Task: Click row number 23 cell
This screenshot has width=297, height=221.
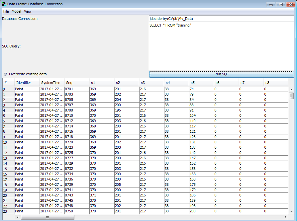Action: click(x=9, y=211)
